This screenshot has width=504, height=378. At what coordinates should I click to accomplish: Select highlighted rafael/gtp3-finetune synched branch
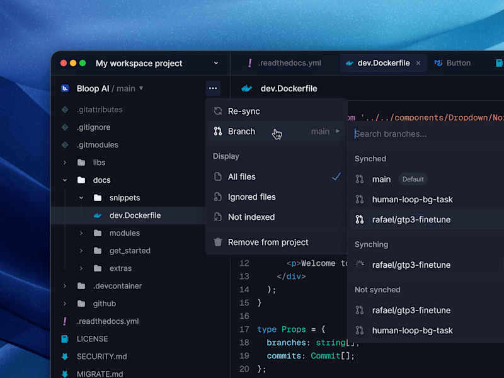(x=427, y=219)
